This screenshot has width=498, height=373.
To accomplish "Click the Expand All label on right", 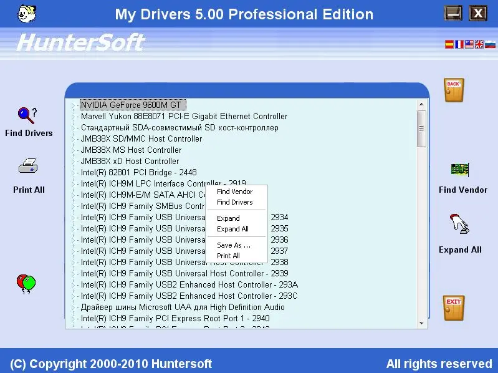I will [x=460, y=249].
